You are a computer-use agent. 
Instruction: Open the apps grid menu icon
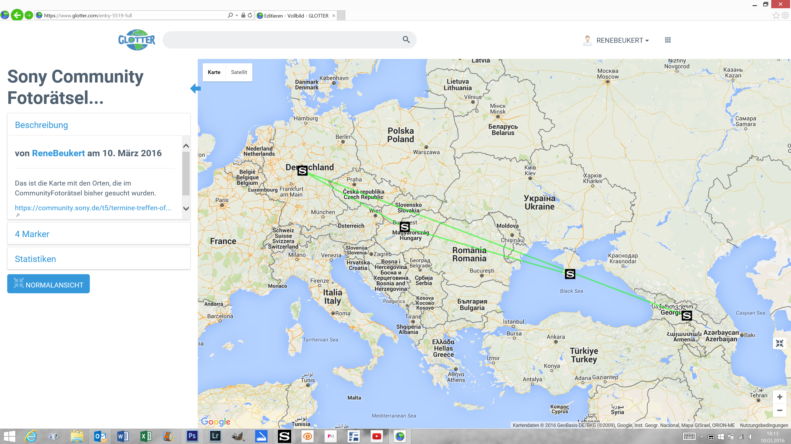coord(668,40)
